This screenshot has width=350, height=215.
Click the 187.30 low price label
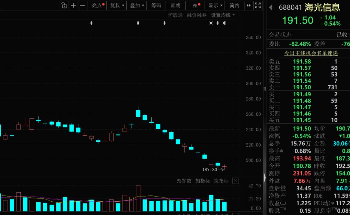click(210, 170)
